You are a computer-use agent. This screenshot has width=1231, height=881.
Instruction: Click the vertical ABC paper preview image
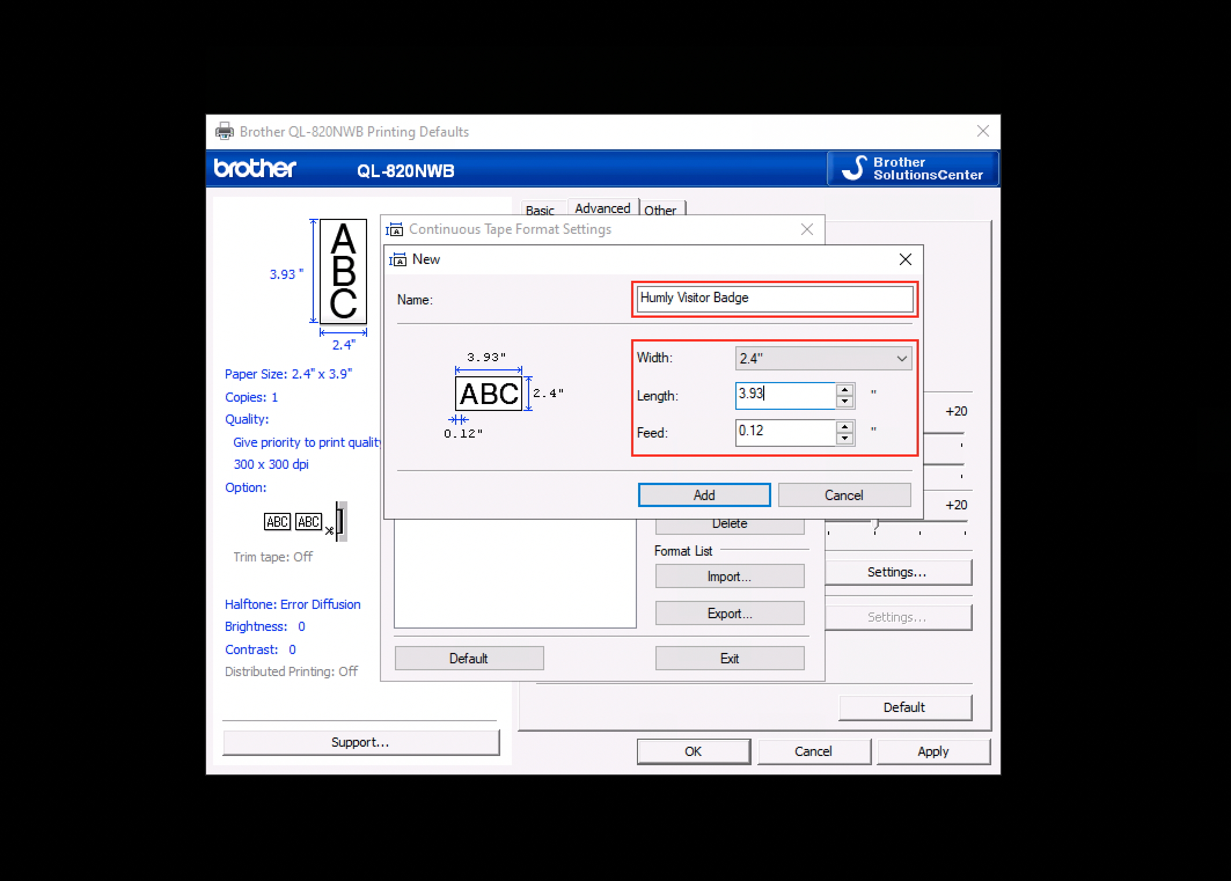point(343,271)
